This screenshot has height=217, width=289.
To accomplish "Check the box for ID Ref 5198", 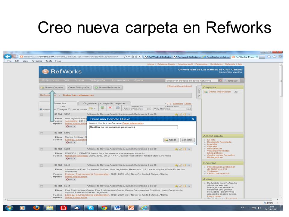I will tap(41, 133).
